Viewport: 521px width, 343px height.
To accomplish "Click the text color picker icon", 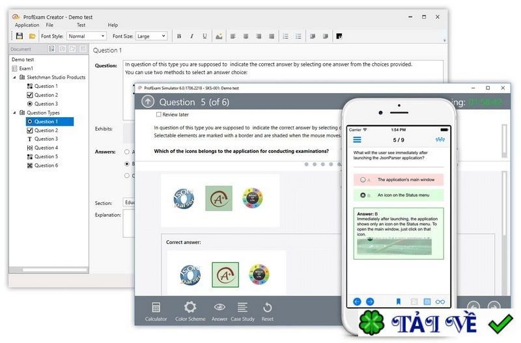I will point(339,36).
